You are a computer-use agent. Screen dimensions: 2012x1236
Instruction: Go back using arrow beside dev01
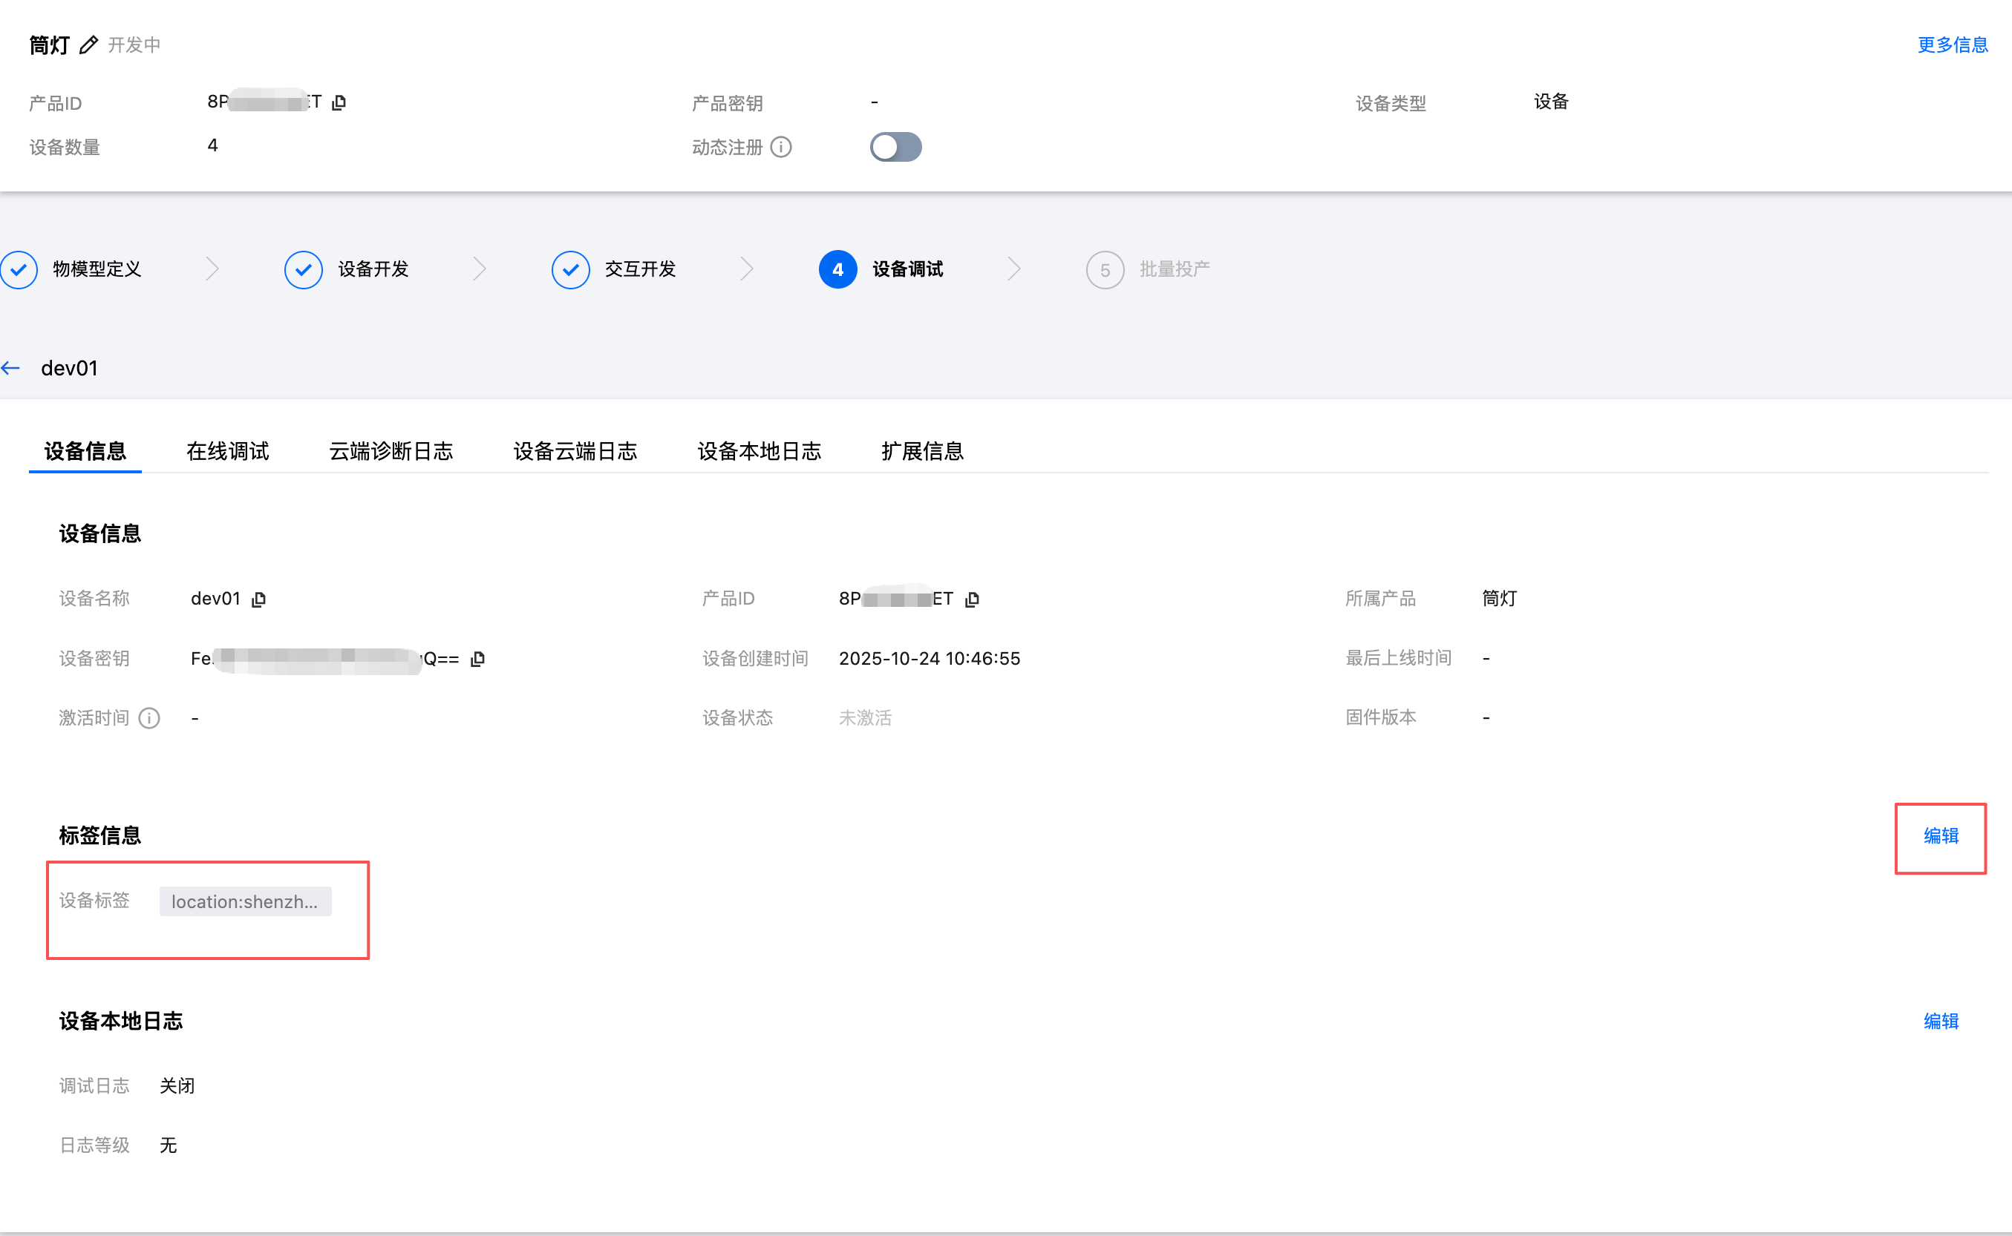click(x=11, y=369)
